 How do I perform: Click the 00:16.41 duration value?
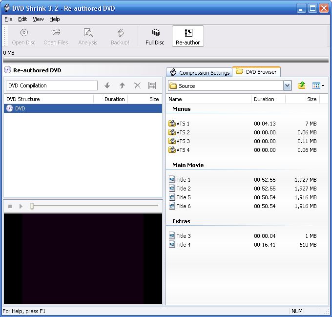265,245
